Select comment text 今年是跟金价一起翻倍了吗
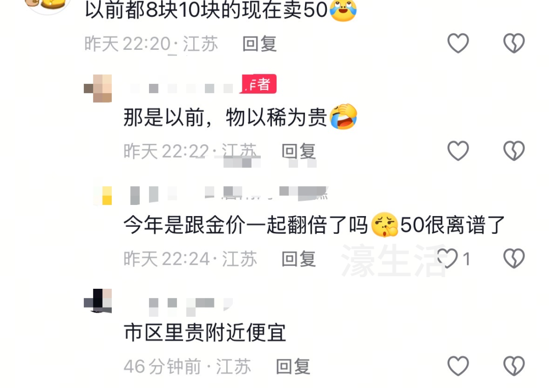This screenshot has width=549, height=388. [x=246, y=225]
